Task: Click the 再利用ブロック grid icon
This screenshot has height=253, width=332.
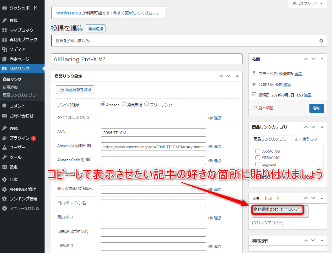Action: tap(4, 40)
